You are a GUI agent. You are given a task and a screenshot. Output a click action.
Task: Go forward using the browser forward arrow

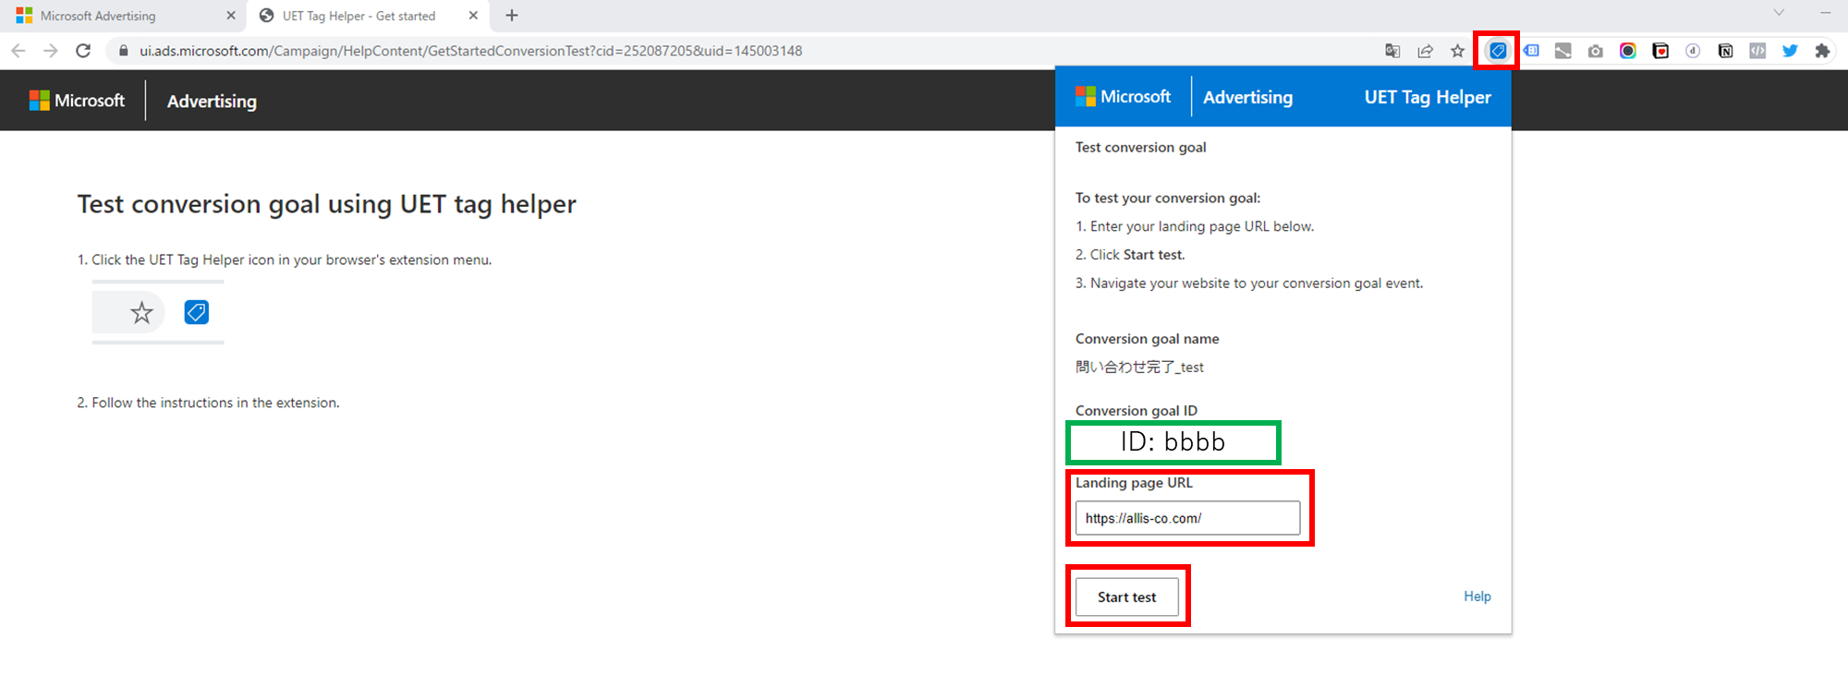click(x=51, y=51)
